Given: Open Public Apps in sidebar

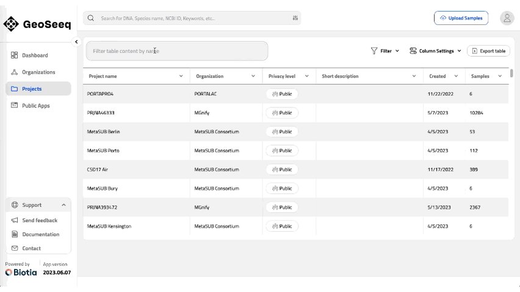Looking at the screenshot, I should click(x=38, y=105).
